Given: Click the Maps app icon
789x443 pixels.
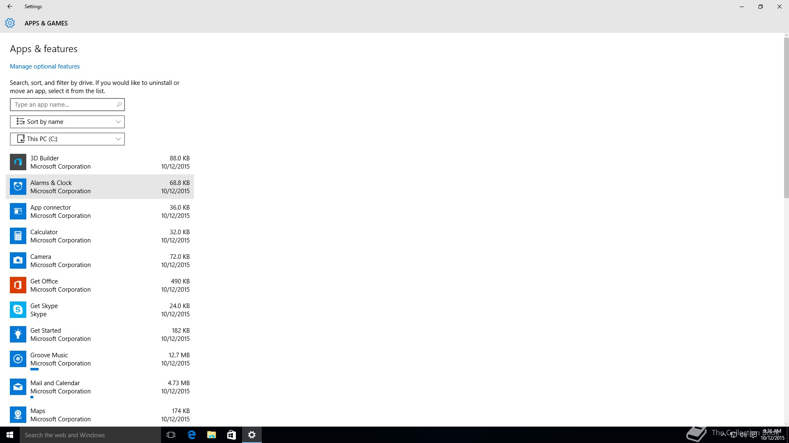Looking at the screenshot, I should point(18,415).
